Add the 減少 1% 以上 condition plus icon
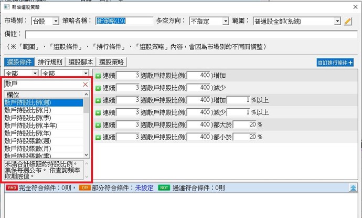This screenshot has height=218, width=362. [98, 112]
